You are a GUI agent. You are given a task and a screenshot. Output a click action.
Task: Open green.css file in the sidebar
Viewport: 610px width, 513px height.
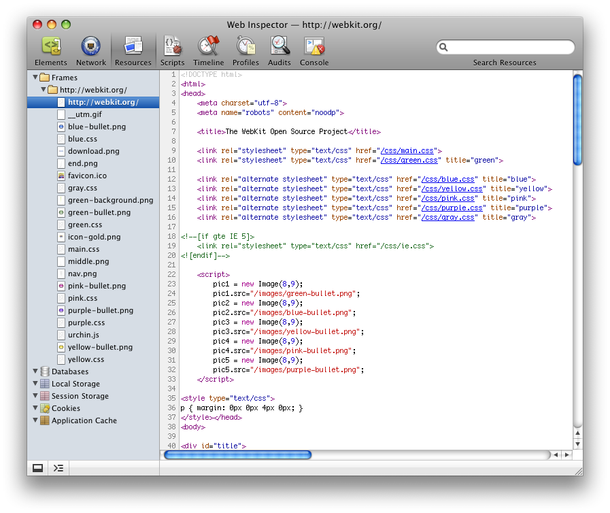(93, 225)
